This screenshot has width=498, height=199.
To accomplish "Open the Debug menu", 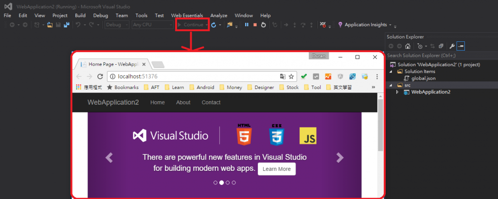I will click(101, 15).
